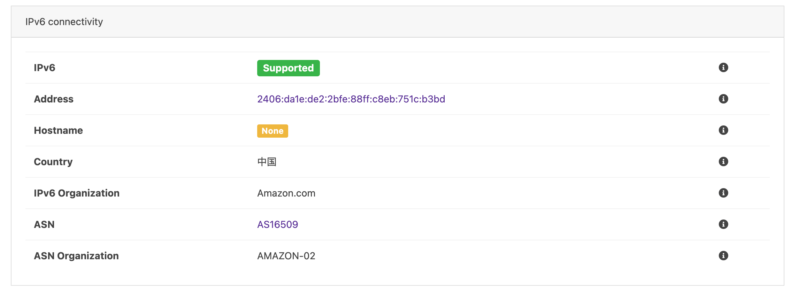Click the IPv6 Organization info icon
The height and width of the screenshot is (292, 798).
(723, 193)
